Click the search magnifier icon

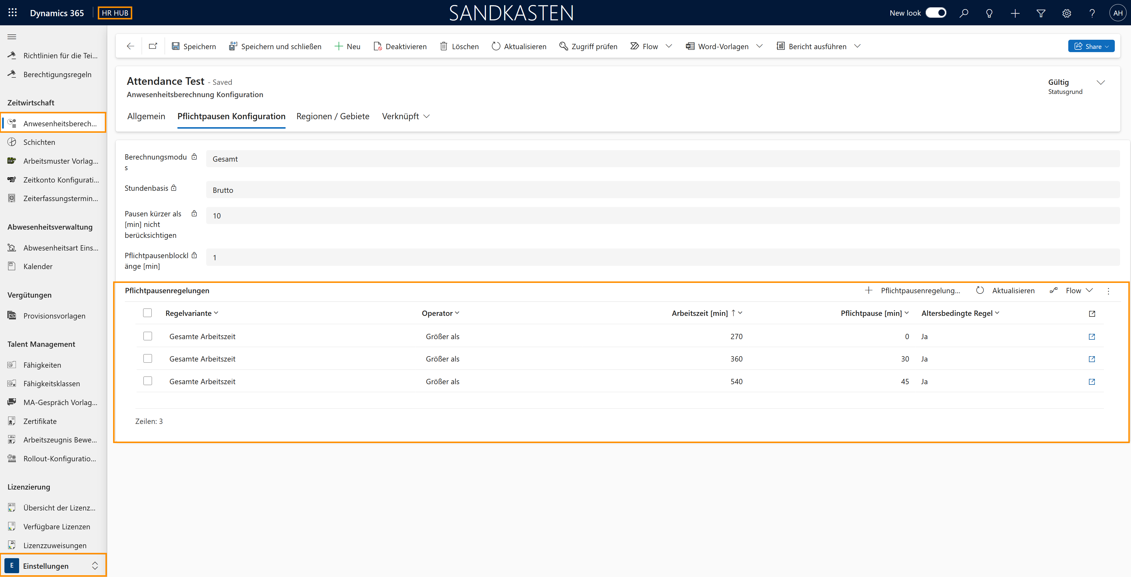tap(964, 13)
